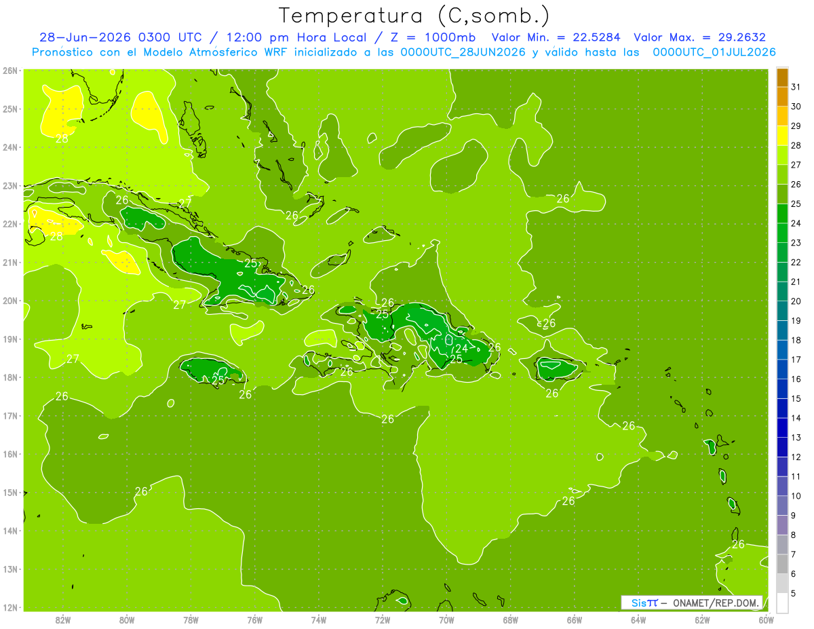Click the 'Valor Min. = 22.5284' value
814x629 pixels.
[x=555, y=37]
